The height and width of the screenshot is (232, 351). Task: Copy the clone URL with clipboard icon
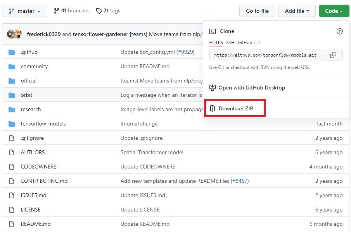[333, 55]
